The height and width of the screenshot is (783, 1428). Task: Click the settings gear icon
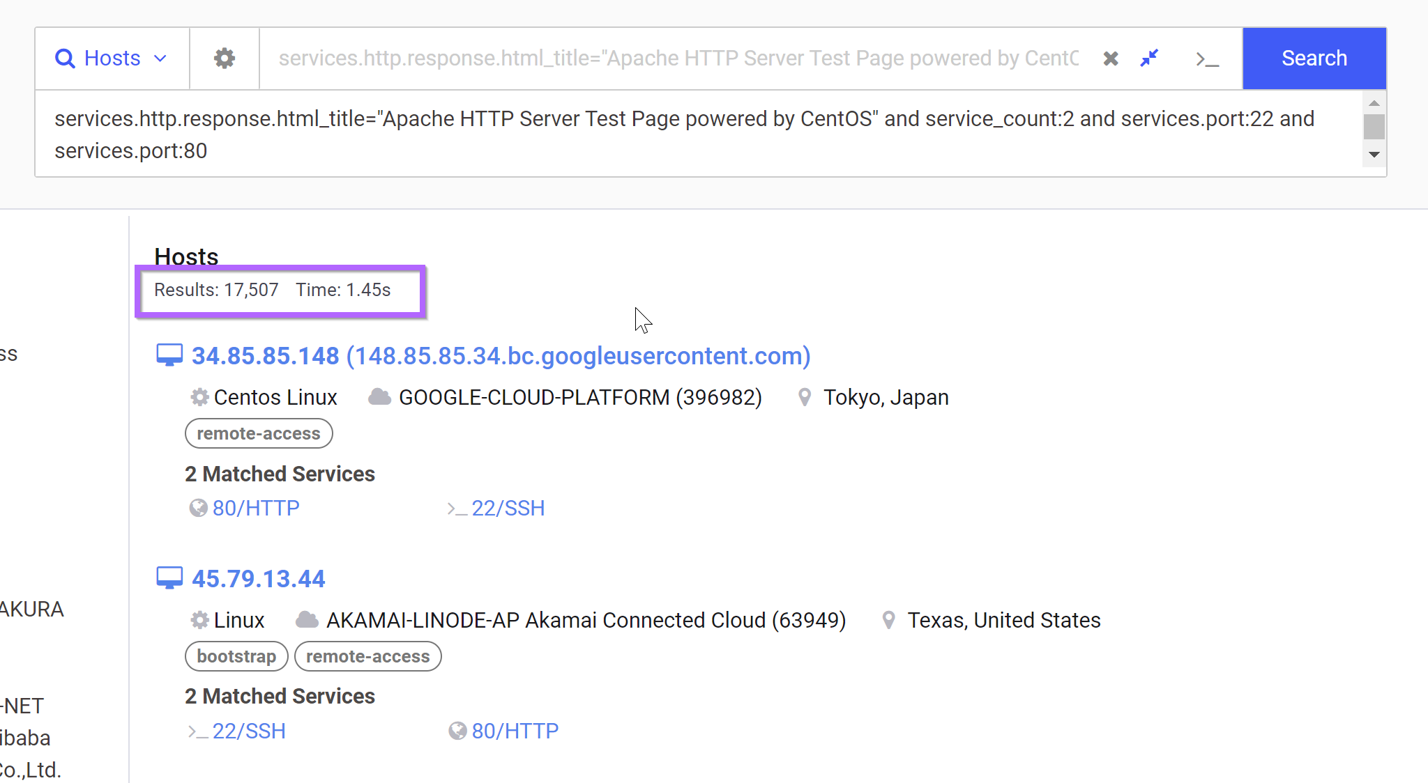pyautogui.click(x=225, y=58)
